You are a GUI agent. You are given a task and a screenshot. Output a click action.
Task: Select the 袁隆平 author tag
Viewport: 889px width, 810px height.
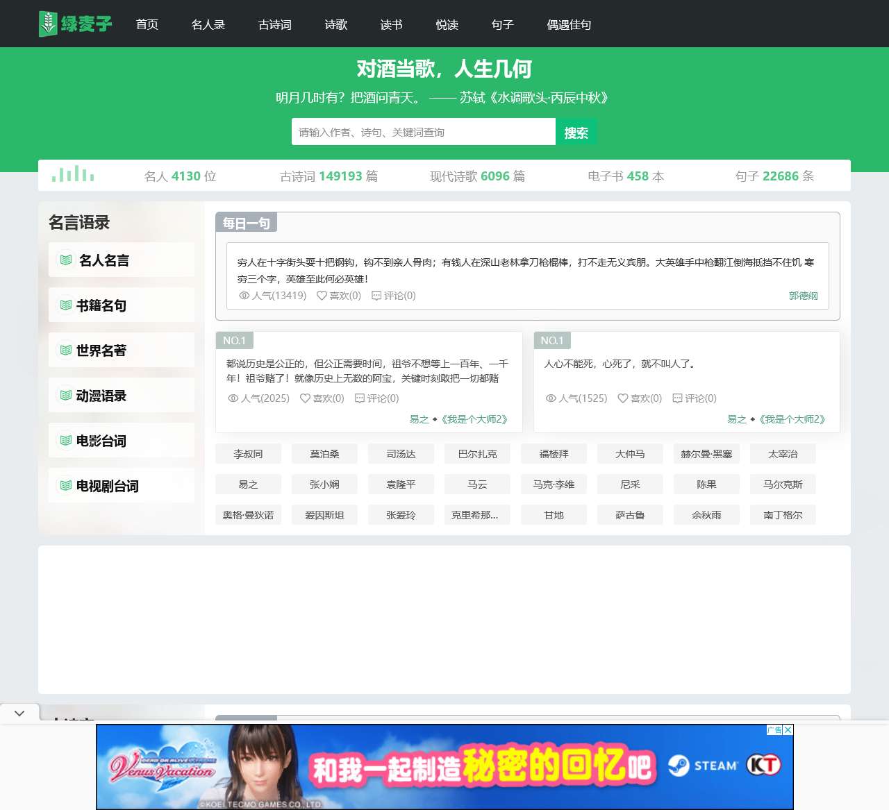point(401,484)
